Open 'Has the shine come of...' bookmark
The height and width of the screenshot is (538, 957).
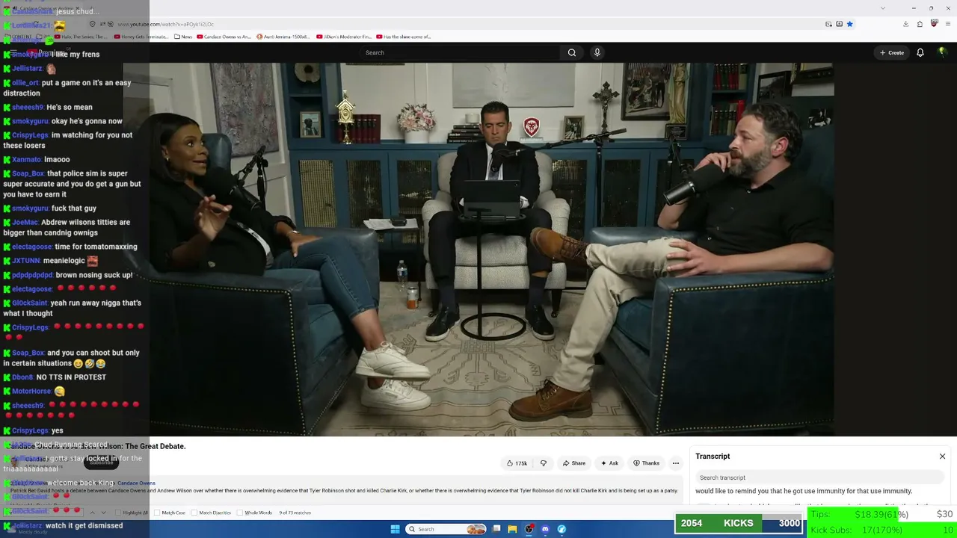[x=404, y=37]
